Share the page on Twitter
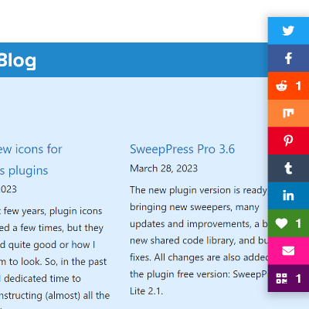Screen dimensions: 309x309 [288, 31]
